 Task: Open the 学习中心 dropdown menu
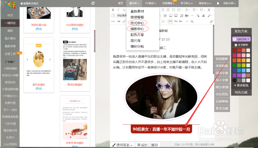tap(187, 3)
